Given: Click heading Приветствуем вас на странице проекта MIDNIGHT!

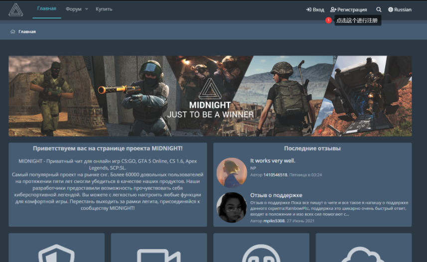Looking at the screenshot, I should [108, 148].
